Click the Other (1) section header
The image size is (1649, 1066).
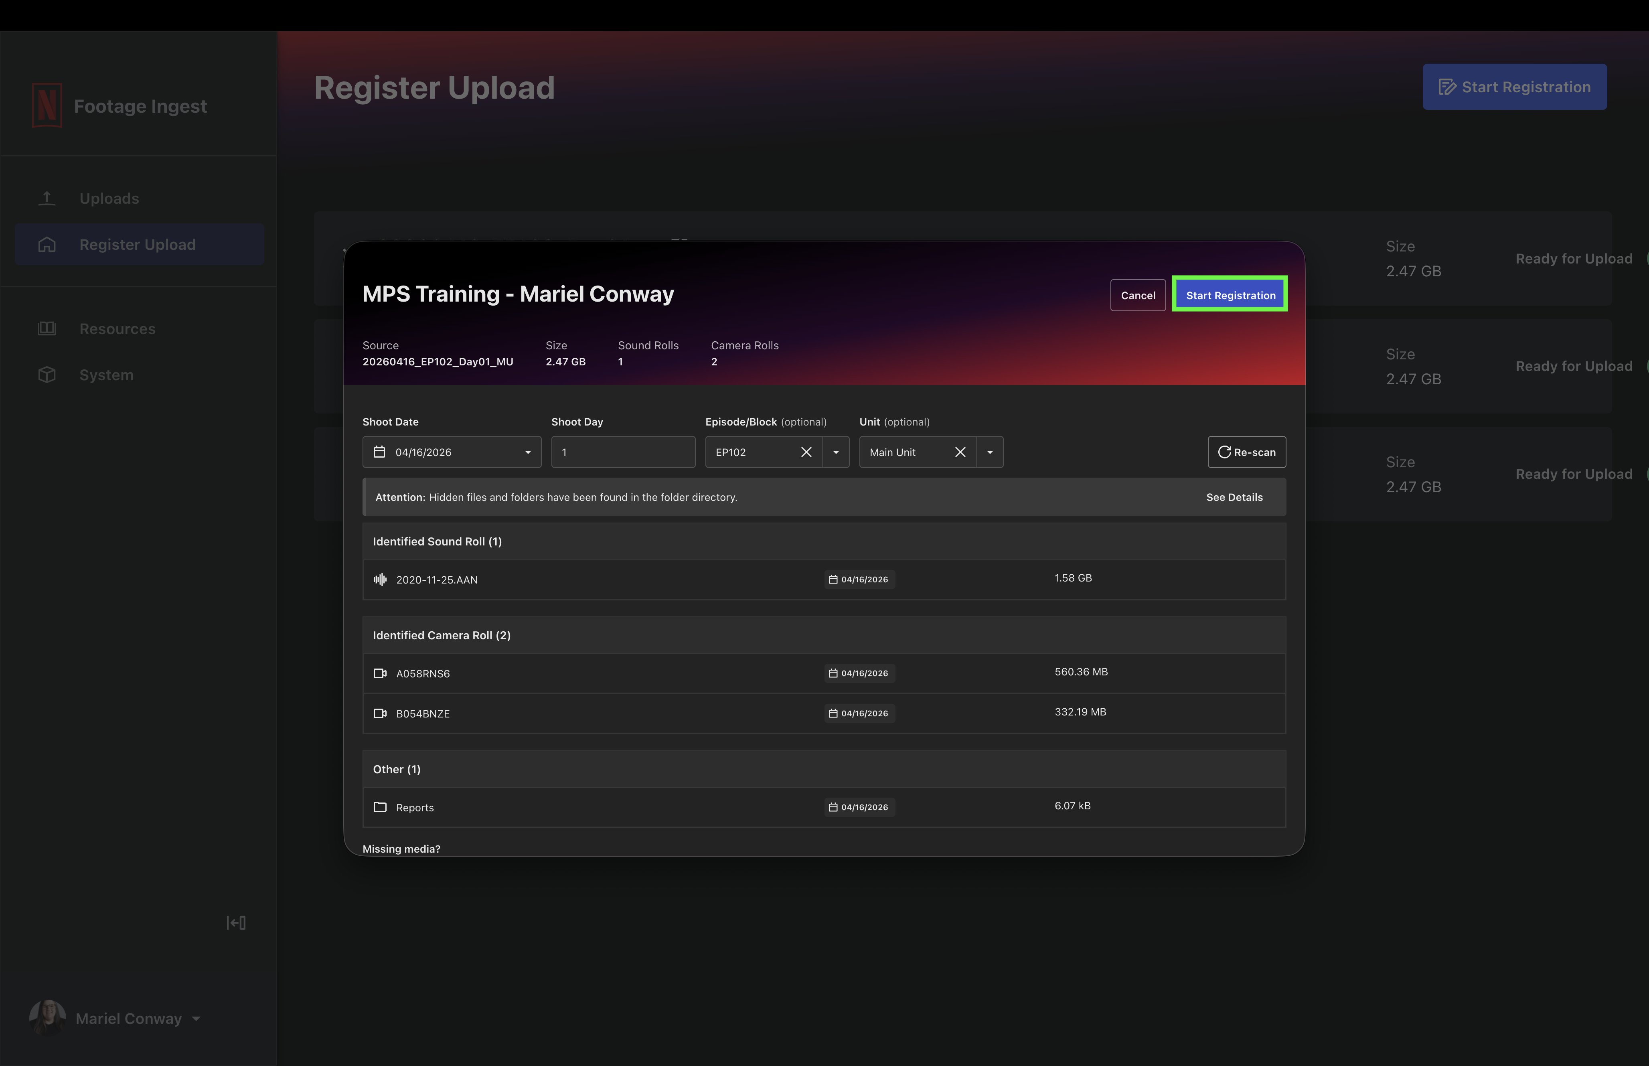pos(824,770)
